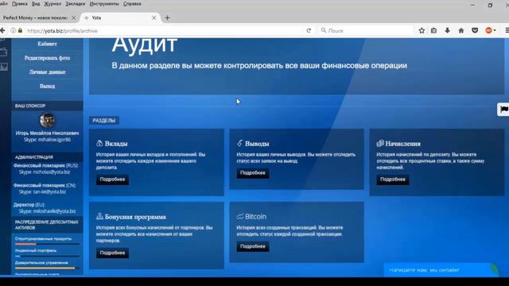This screenshot has width=509, height=286.
Task: Open Подробнее under Вклады
Action: [112, 180]
